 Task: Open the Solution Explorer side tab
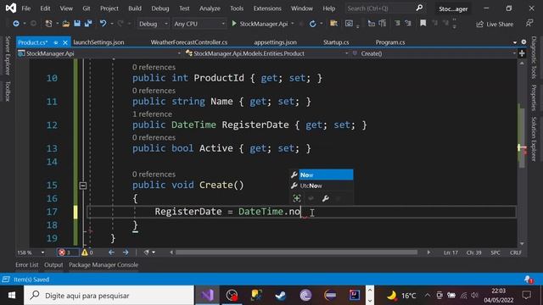pyautogui.click(x=534, y=139)
